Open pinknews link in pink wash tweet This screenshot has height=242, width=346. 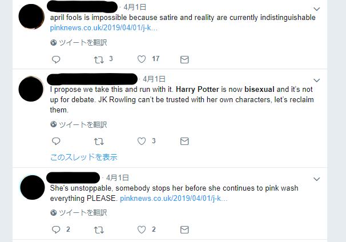coord(174,198)
